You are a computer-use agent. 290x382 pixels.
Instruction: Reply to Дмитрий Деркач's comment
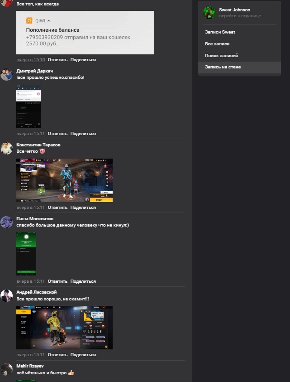(x=57, y=134)
